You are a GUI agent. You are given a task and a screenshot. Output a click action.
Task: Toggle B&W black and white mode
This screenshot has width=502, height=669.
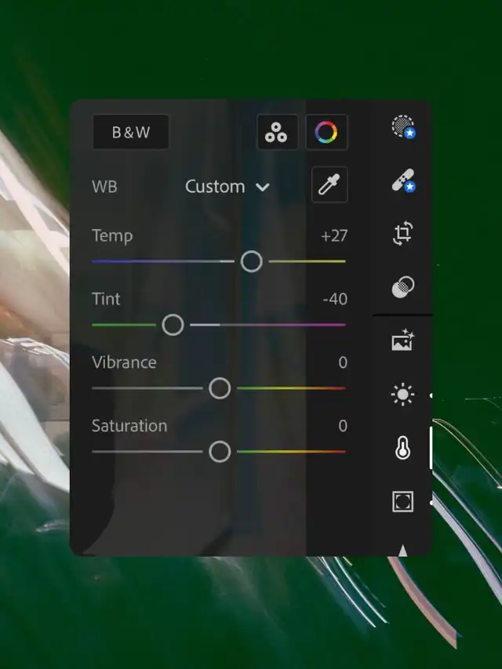(x=131, y=133)
